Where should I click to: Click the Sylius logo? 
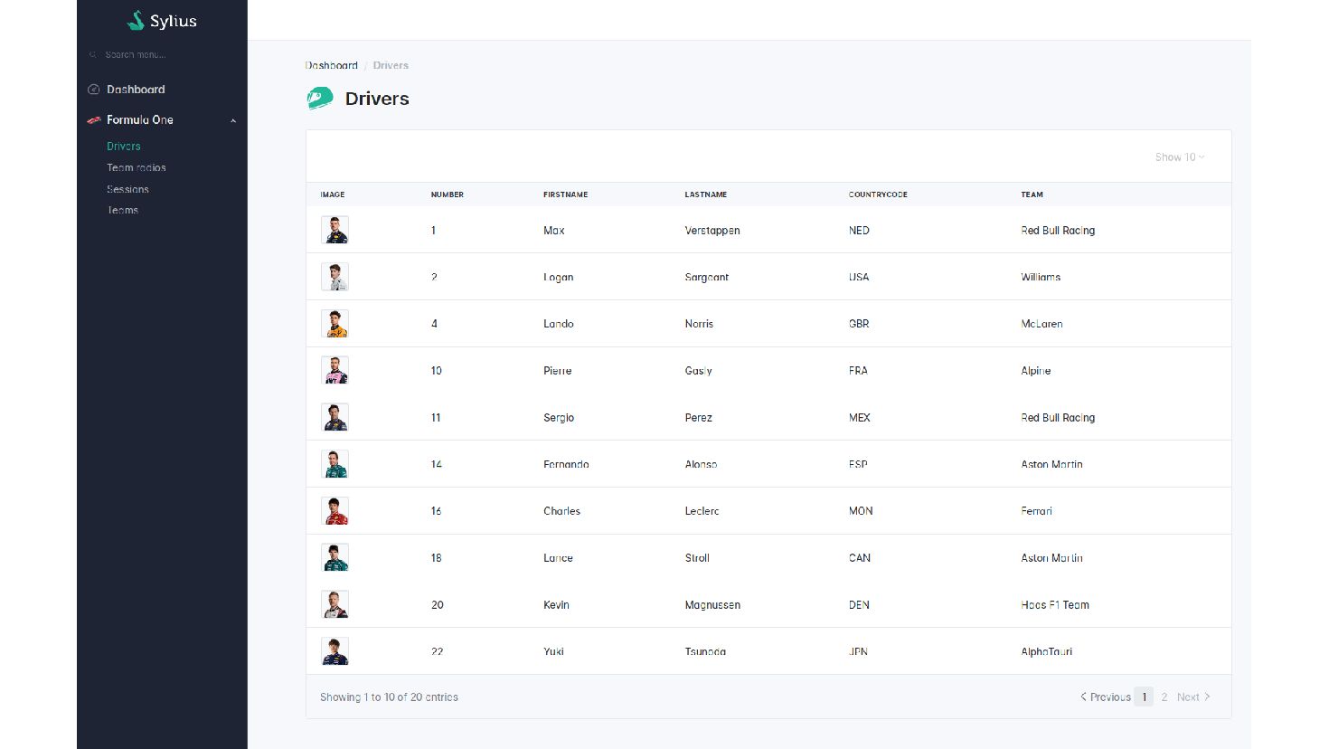pos(162,21)
